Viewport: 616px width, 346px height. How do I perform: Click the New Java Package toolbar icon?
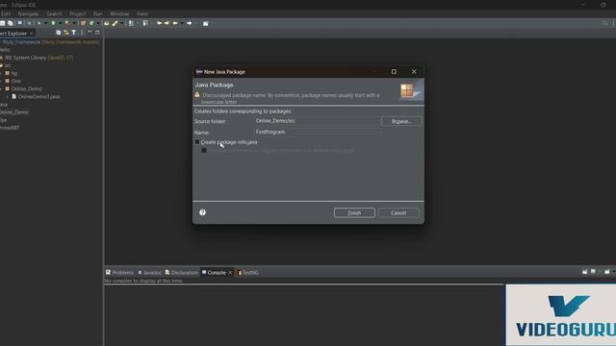point(83,23)
